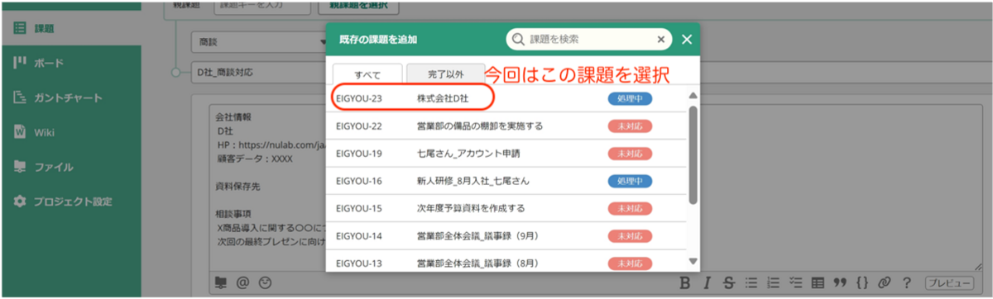Click the 課題 list icon in sidebar
The image size is (993, 299).
coord(19,28)
